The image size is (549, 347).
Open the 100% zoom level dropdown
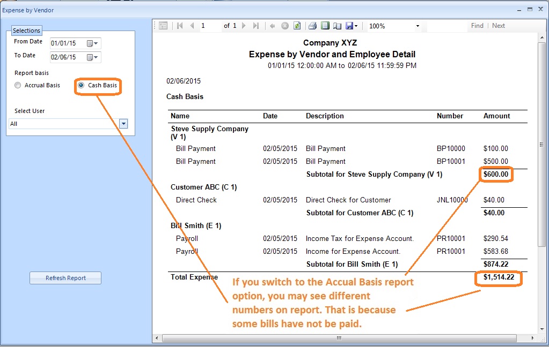[418, 26]
